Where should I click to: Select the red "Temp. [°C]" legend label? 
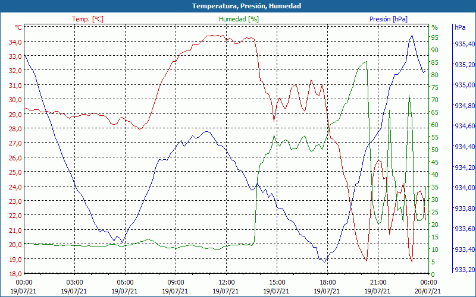pyautogui.click(x=87, y=19)
